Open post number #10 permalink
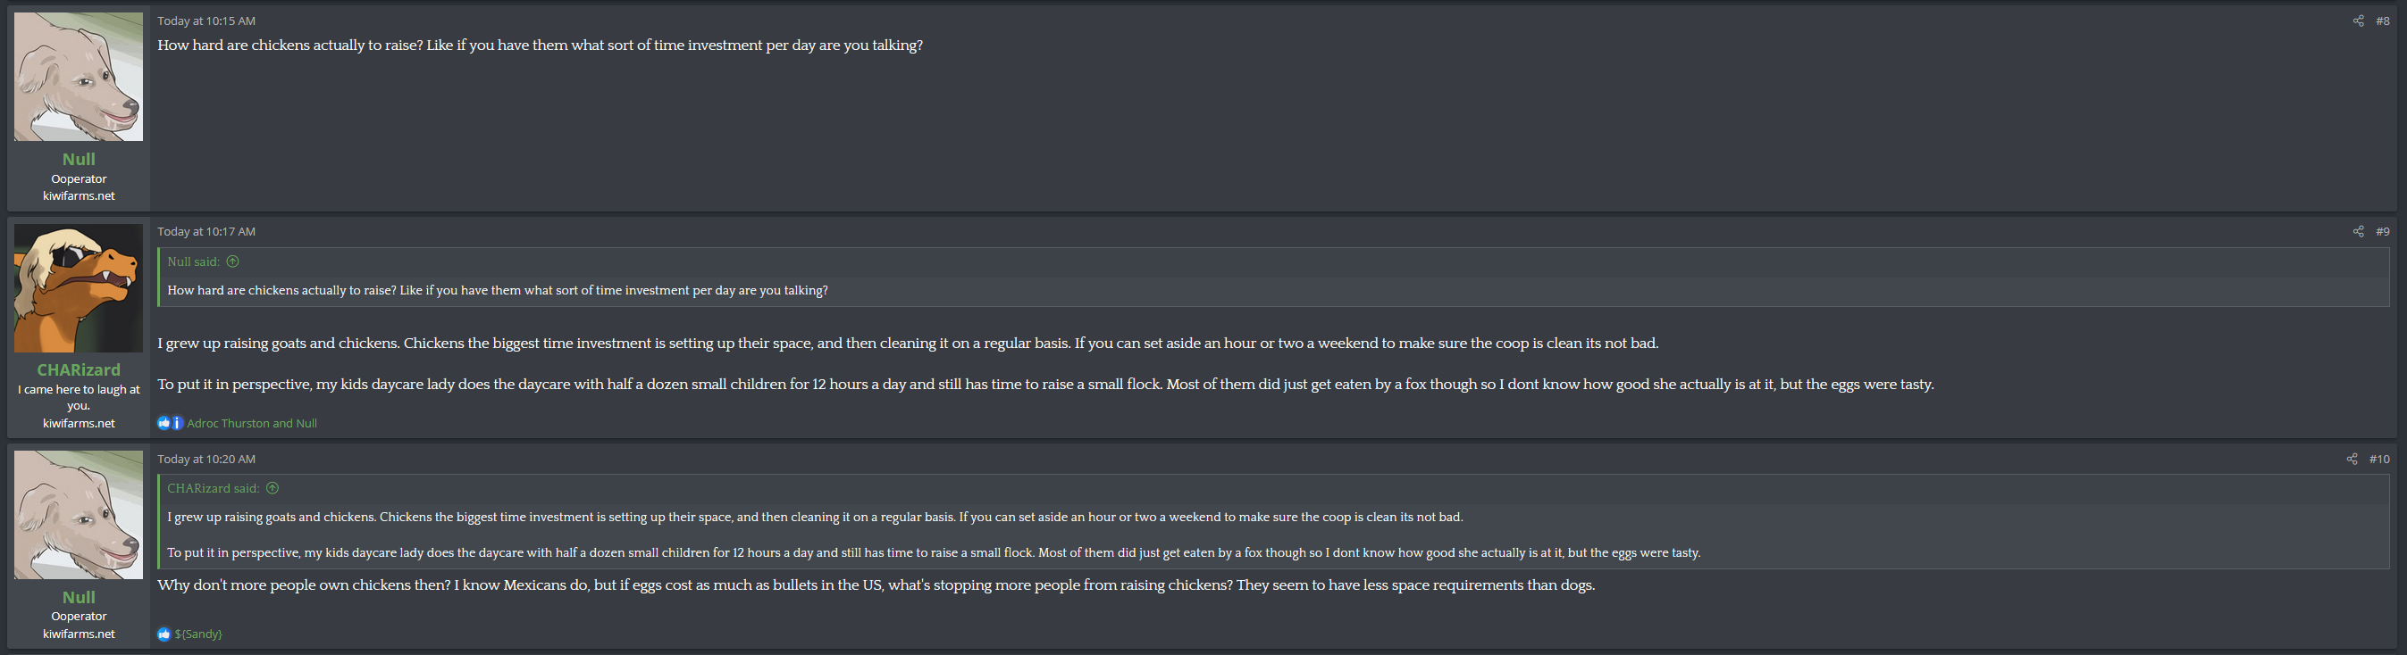 (x=2379, y=459)
